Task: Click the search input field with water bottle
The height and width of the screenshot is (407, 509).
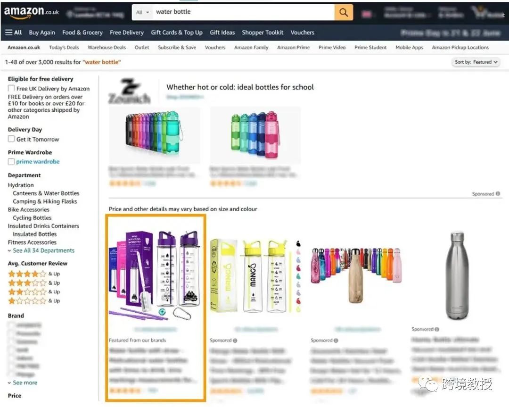Action: click(x=243, y=12)
